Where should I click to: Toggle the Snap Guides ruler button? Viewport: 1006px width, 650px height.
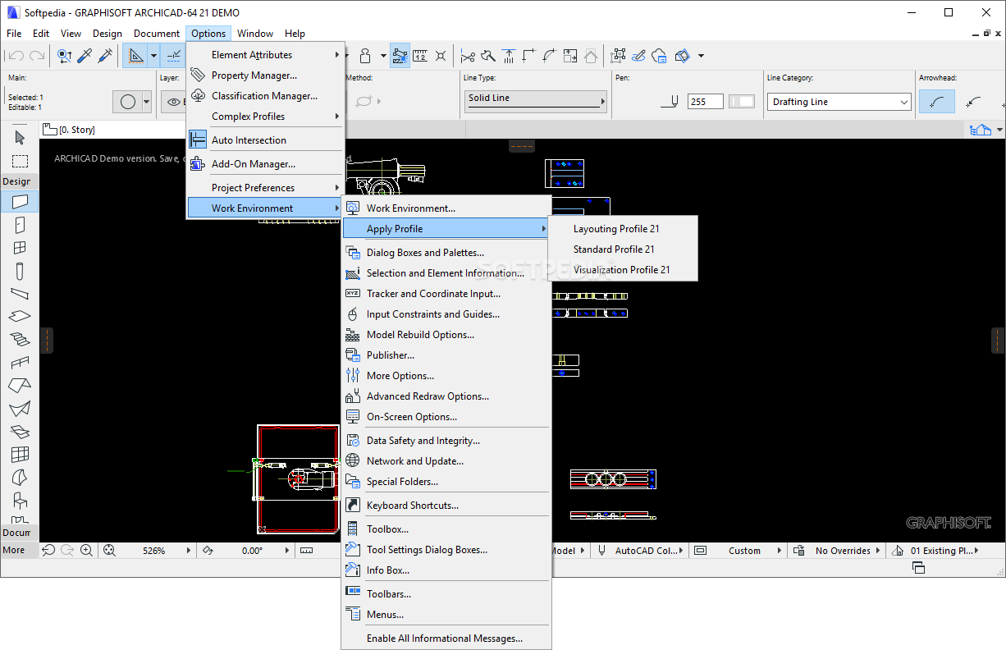click(420, 56)
